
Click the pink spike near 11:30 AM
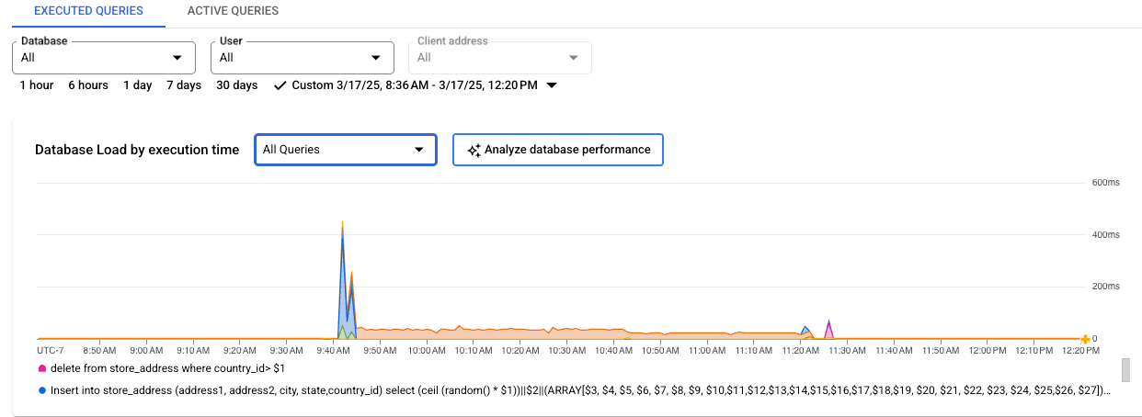pos(829,331)
